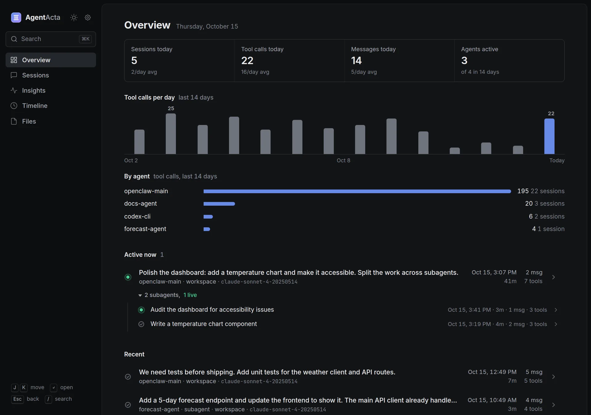Image resolution: width=591 pixels, height=415 pixels.
Task: Click the Timeline clock icon
Action: 14,106
